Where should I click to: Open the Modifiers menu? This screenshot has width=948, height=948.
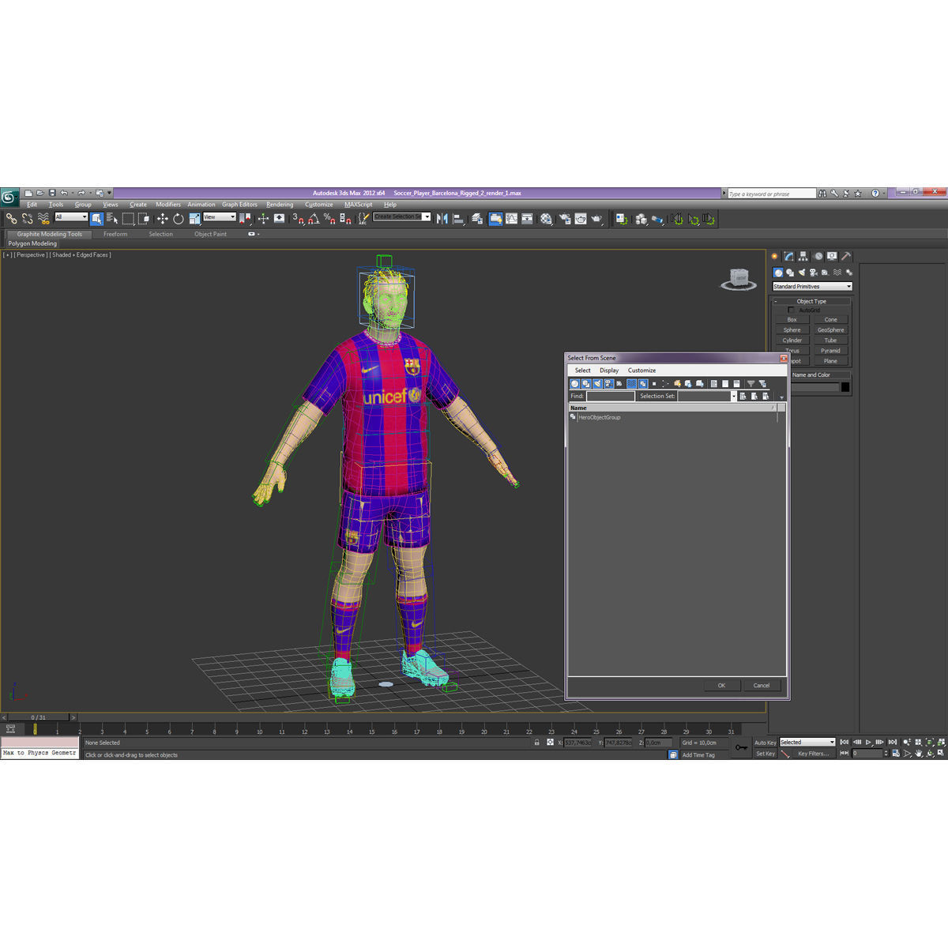coord(168,205)
